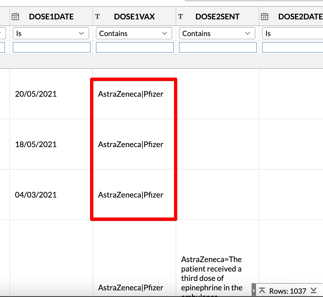Focus the DOSE1VAX filter text field
The image size is (323, 297).
135,47
